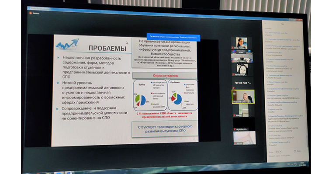Click the muted mic icon on ragozina tile

click(x=235, y=129)
